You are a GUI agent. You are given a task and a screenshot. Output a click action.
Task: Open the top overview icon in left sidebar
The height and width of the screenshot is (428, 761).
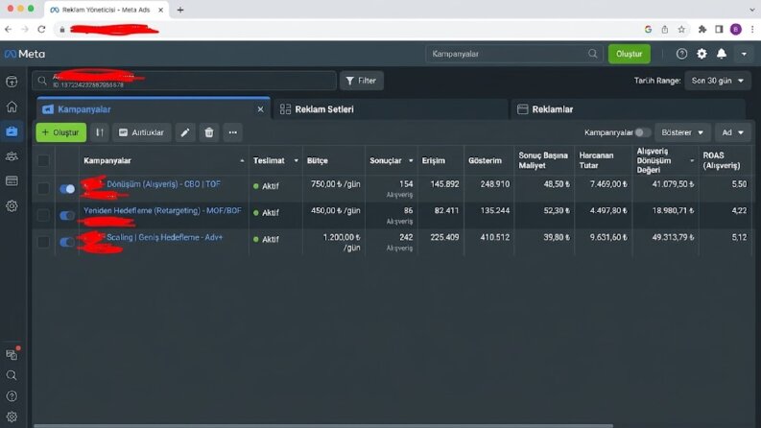tap(12, 82)
